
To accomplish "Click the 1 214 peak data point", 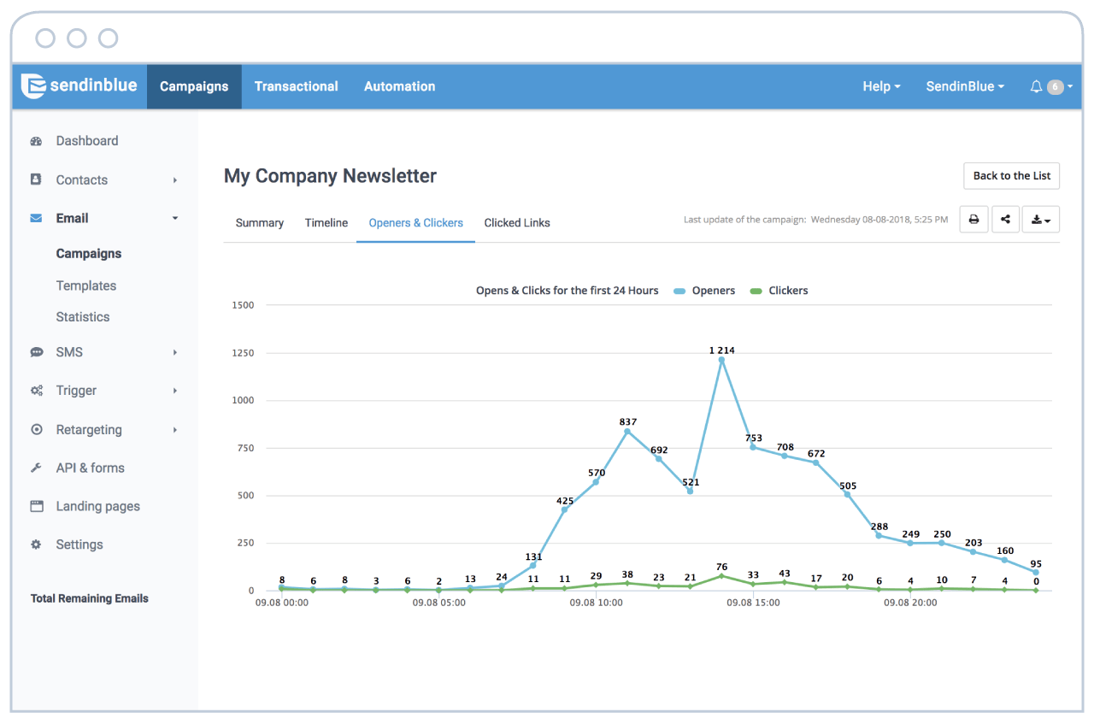I will click(x=721, y=360).
